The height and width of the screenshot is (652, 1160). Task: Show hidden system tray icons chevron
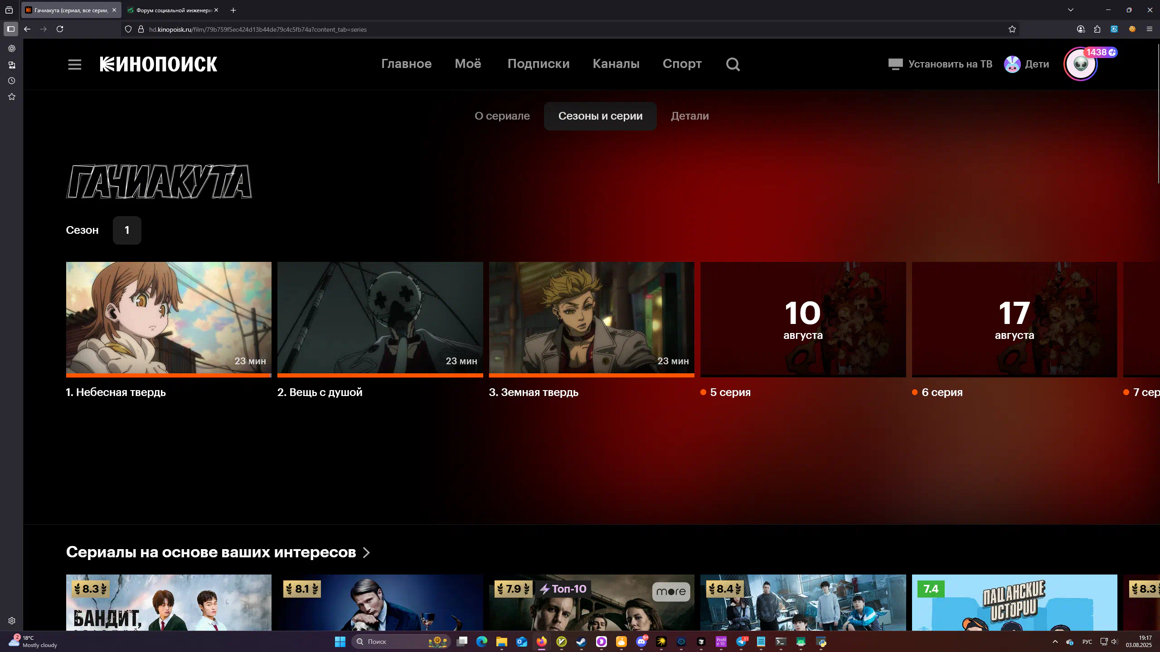[x=1055, y=642]
